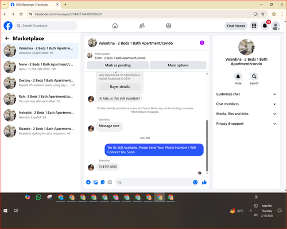The width and height of the screenshot is (287, 229).
Task: Go back in browser history
Action: tap(5, 14)
